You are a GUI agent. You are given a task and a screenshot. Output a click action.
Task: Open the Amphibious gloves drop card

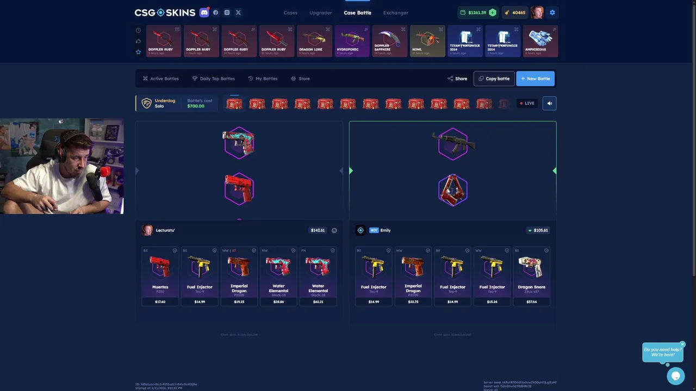coord(540,41)
